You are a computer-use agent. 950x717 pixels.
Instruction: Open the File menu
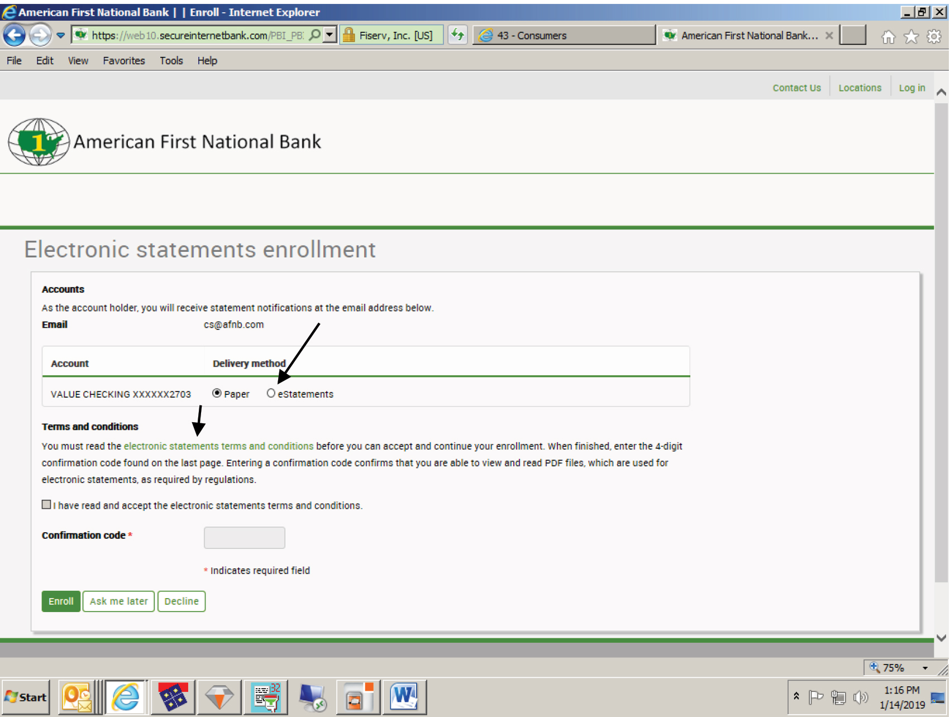[14, 60]
